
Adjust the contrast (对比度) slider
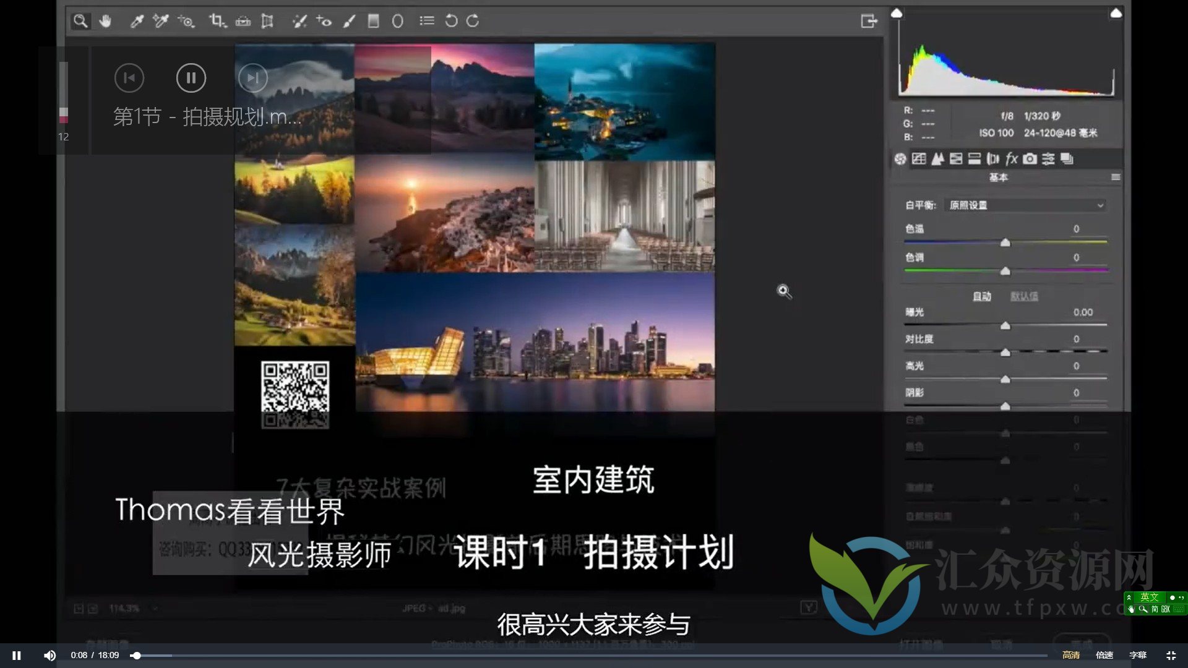click(1005, 352)
